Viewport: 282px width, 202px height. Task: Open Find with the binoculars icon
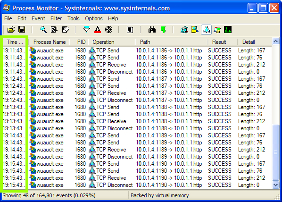pyautogui.click(x=152, y=30)
